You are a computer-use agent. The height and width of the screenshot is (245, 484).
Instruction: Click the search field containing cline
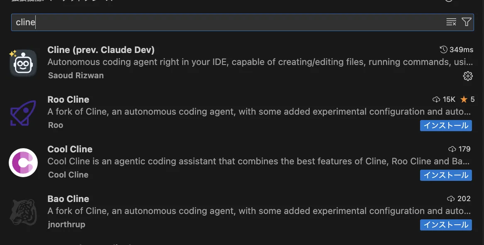coord(166,22)
